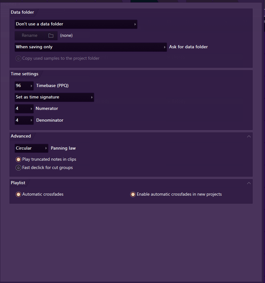Viewport: 265px width, 283px height.
Task: Click the Denominator value box
Action: 24,120
